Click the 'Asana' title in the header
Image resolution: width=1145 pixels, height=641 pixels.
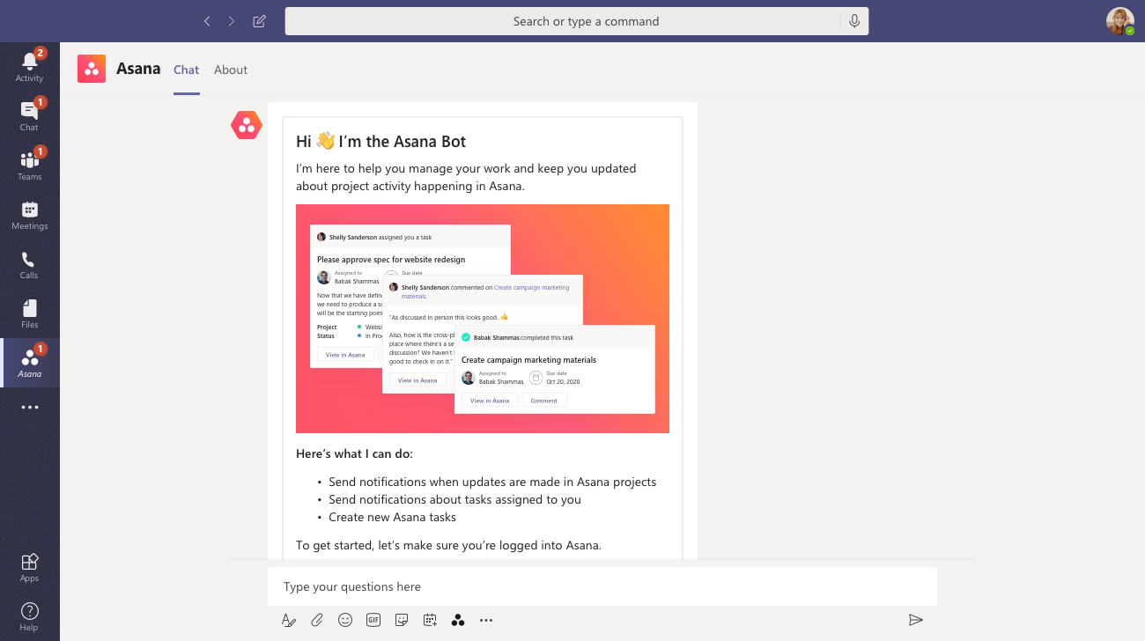point(138,69)
